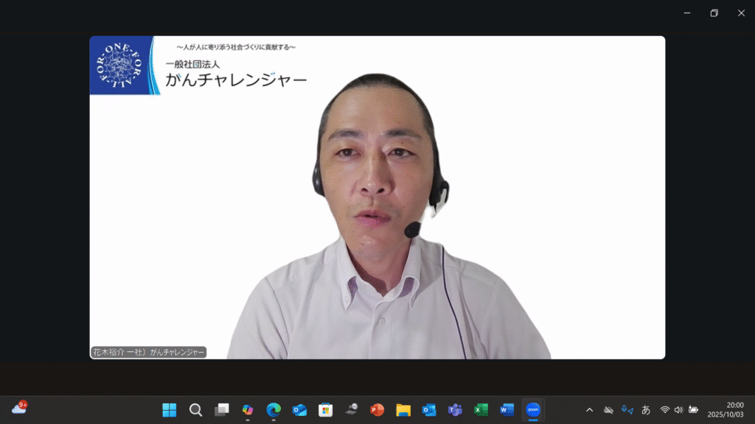Open Microsoft Store from the taskbar
This screenshot has width=755, height=424.
tap(325, 410)
